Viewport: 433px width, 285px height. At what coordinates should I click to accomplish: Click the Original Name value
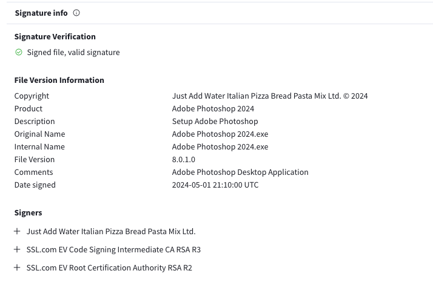[220, 134]
